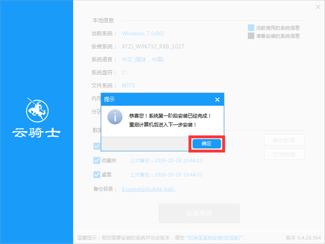Open the backup directory path link

(x=148, y=189)
